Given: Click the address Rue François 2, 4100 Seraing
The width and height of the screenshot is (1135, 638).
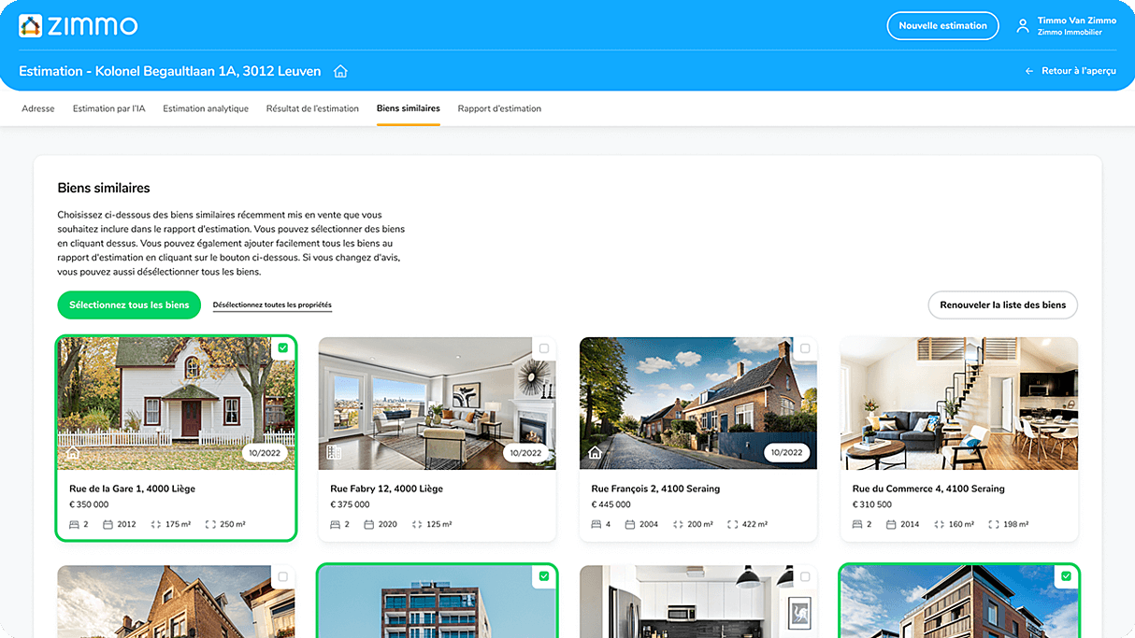Looking at the screenshot, I should (x=655, y=489).
